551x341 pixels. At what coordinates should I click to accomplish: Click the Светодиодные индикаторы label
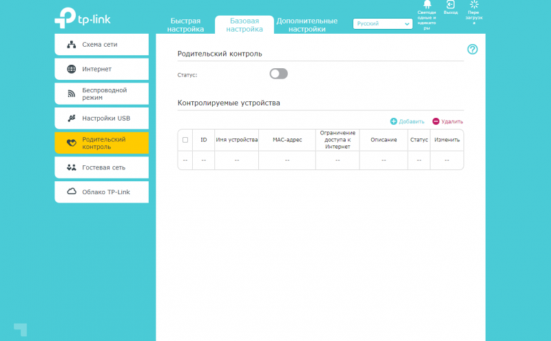pyautogui.click(x=426, y=21)
